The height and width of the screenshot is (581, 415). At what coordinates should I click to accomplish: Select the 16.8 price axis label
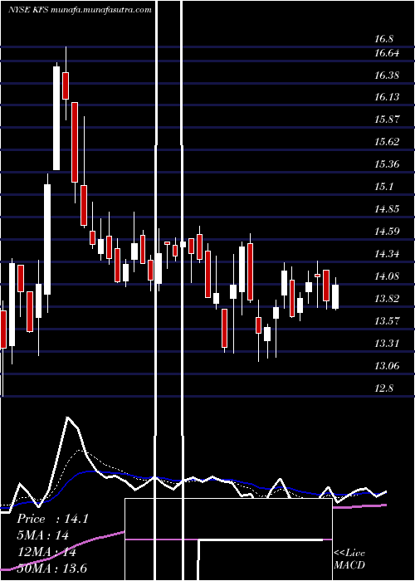383,38
